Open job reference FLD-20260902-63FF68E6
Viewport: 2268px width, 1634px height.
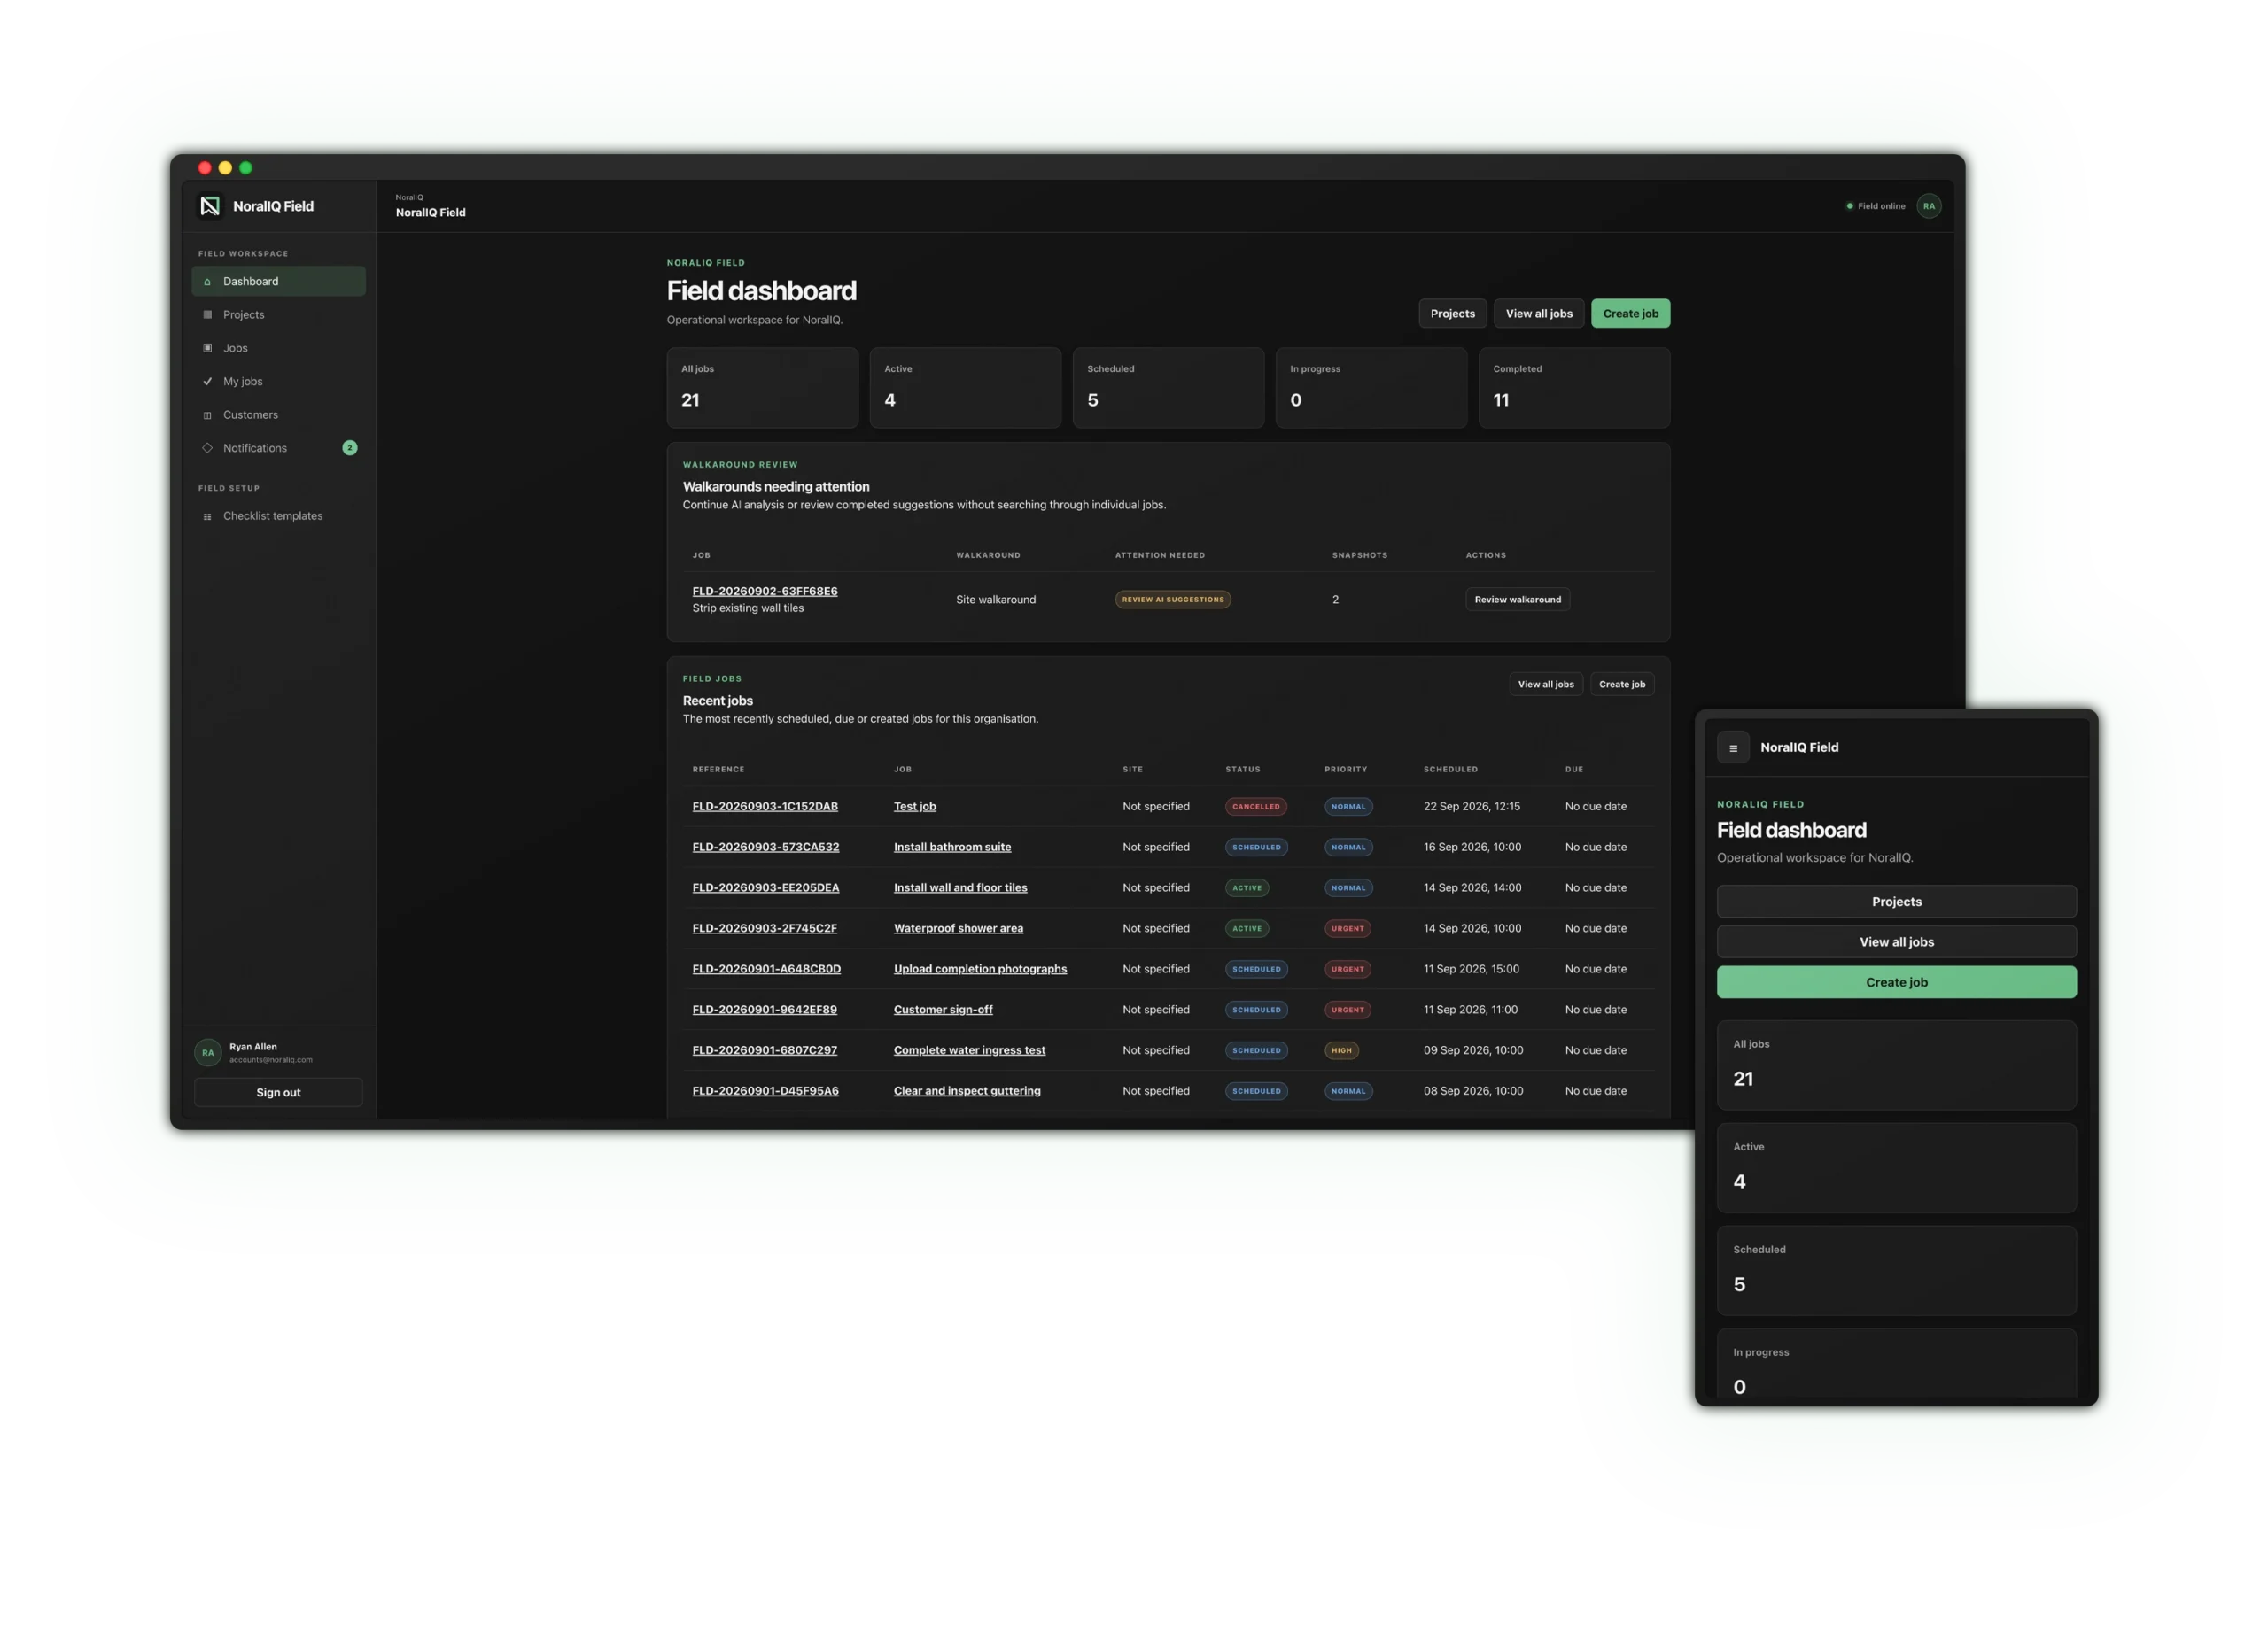765,592
